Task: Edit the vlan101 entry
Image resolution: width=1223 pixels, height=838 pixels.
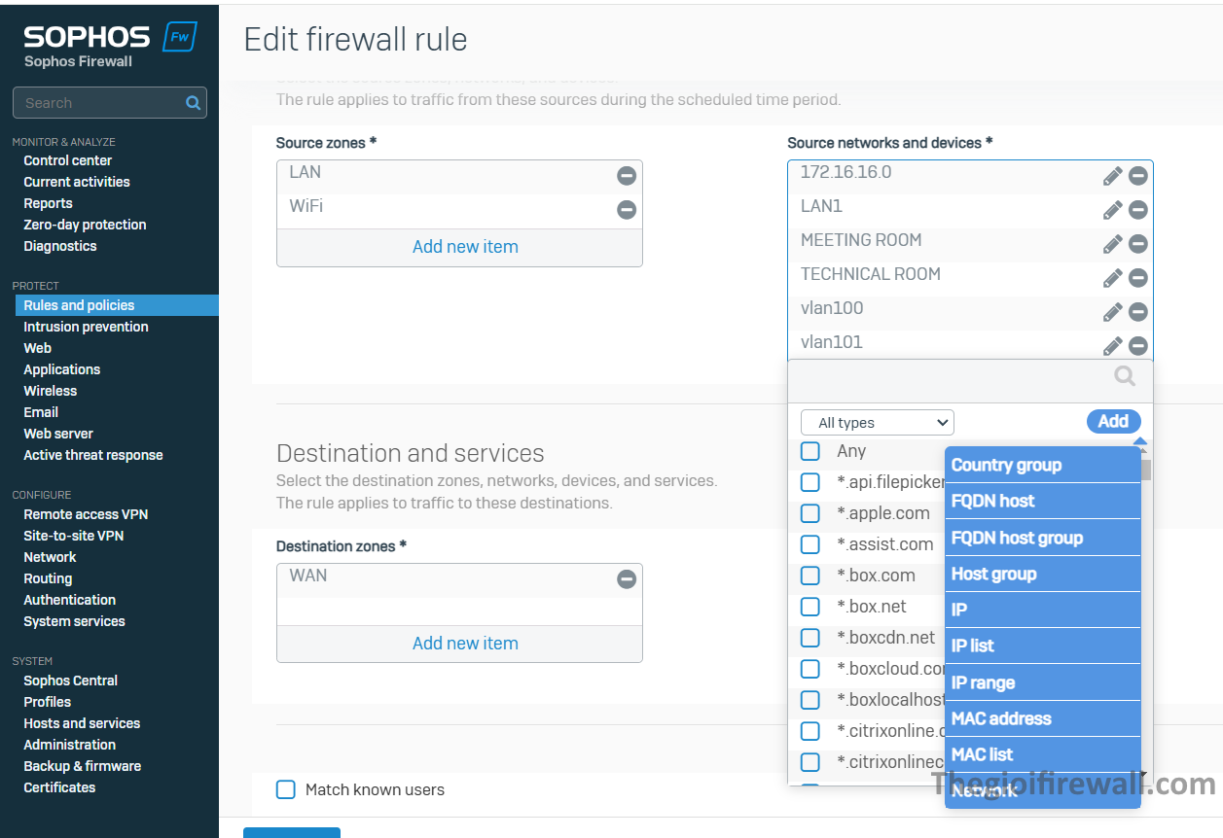Action: pyautogui.click(x=1113, y=346)
